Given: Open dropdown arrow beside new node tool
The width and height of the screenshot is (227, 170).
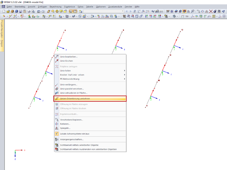Looking at the screenshot, I should [x=7, y=16].
